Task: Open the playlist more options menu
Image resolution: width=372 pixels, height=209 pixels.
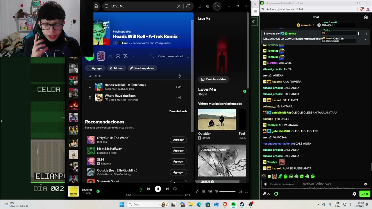Action: point(133,56)
